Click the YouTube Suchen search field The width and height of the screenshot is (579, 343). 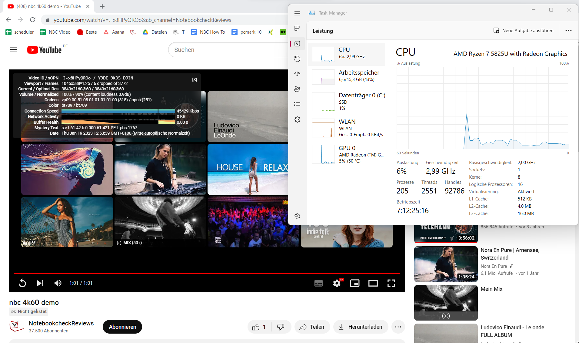(227, 50)
